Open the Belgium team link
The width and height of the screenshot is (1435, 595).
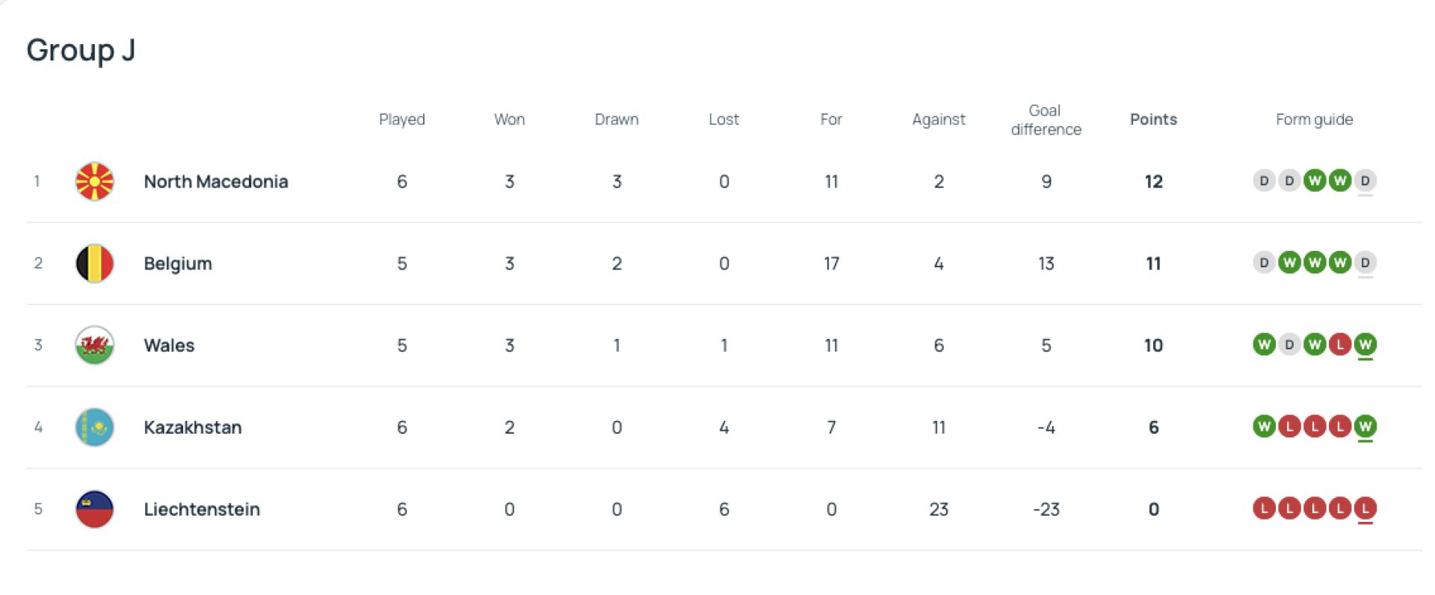point(178,264)
